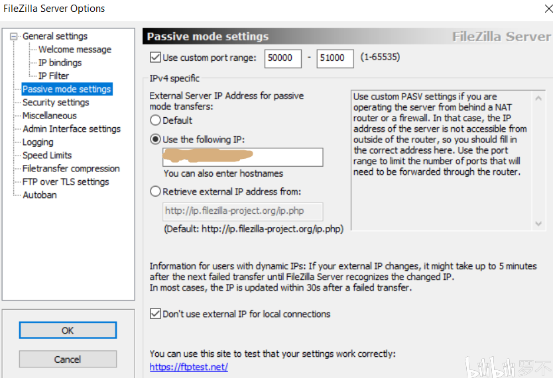Click the help text scrollbar up arrow
Viewport: 553px width, 378px height.
tap(538, 98)
